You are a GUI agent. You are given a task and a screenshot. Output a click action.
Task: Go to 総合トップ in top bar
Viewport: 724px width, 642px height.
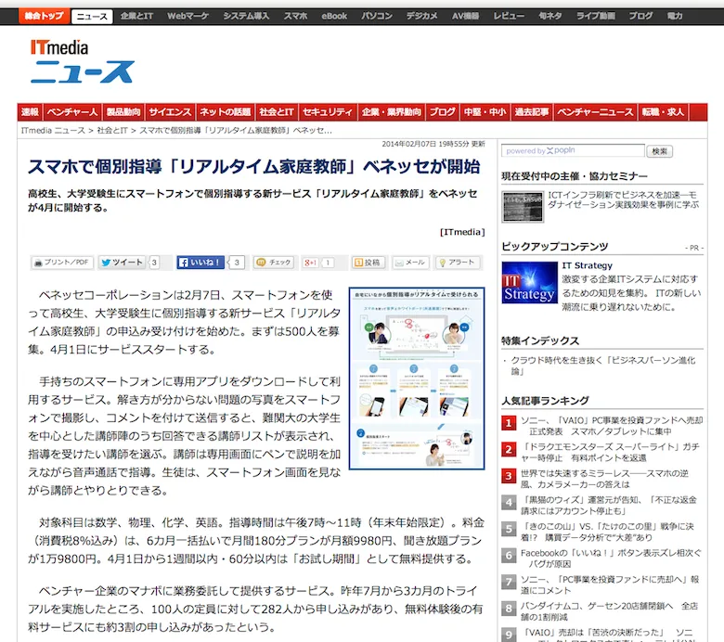click(x=44, y=16)
